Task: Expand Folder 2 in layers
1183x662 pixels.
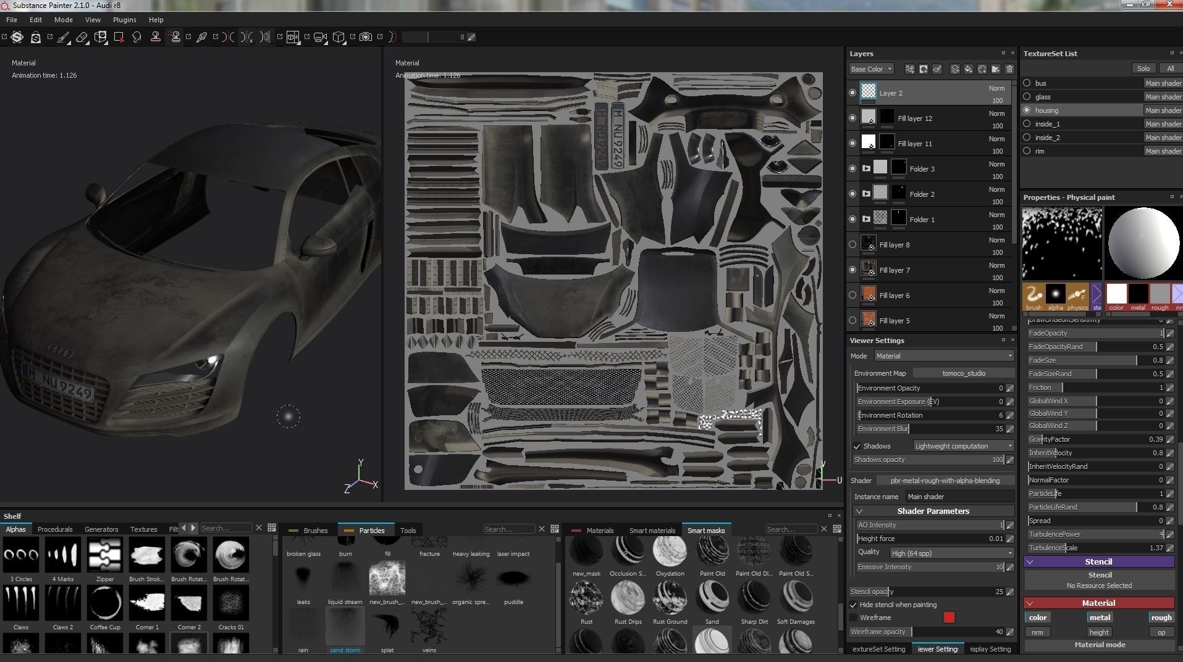Action: click(866, 194)
